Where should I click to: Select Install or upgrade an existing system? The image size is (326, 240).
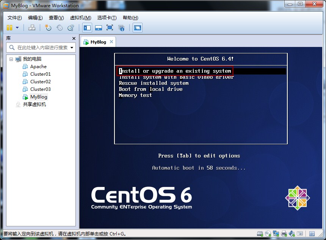click(x=175, y=71)
